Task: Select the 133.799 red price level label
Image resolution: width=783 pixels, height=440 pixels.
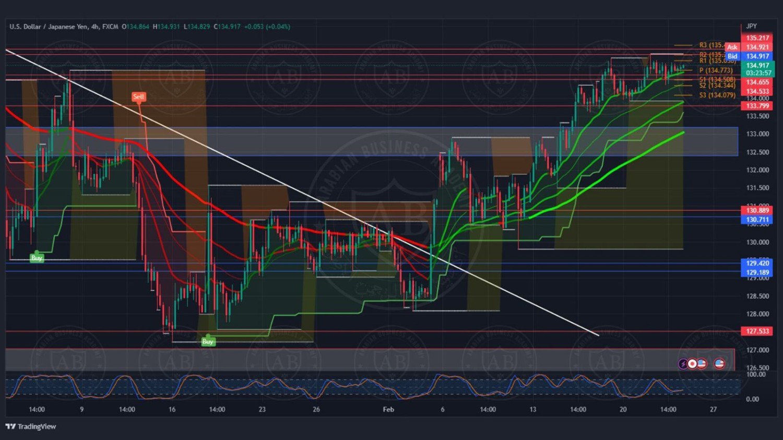Action: pyautogui.click(x=757, y=106)
